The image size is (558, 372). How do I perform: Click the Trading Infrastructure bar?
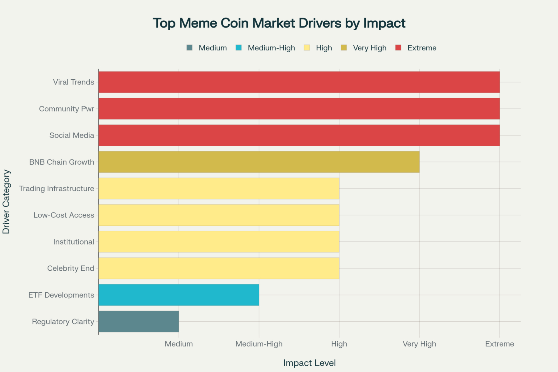point(219,188)
